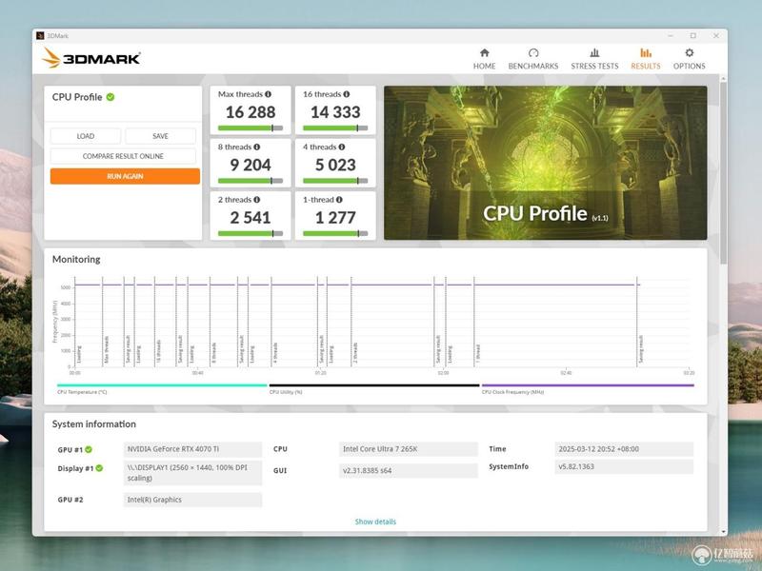Click green checkmark next to CPU Profile
The image size is (762, 571).
pyautogui.click(x=110, y=97)
